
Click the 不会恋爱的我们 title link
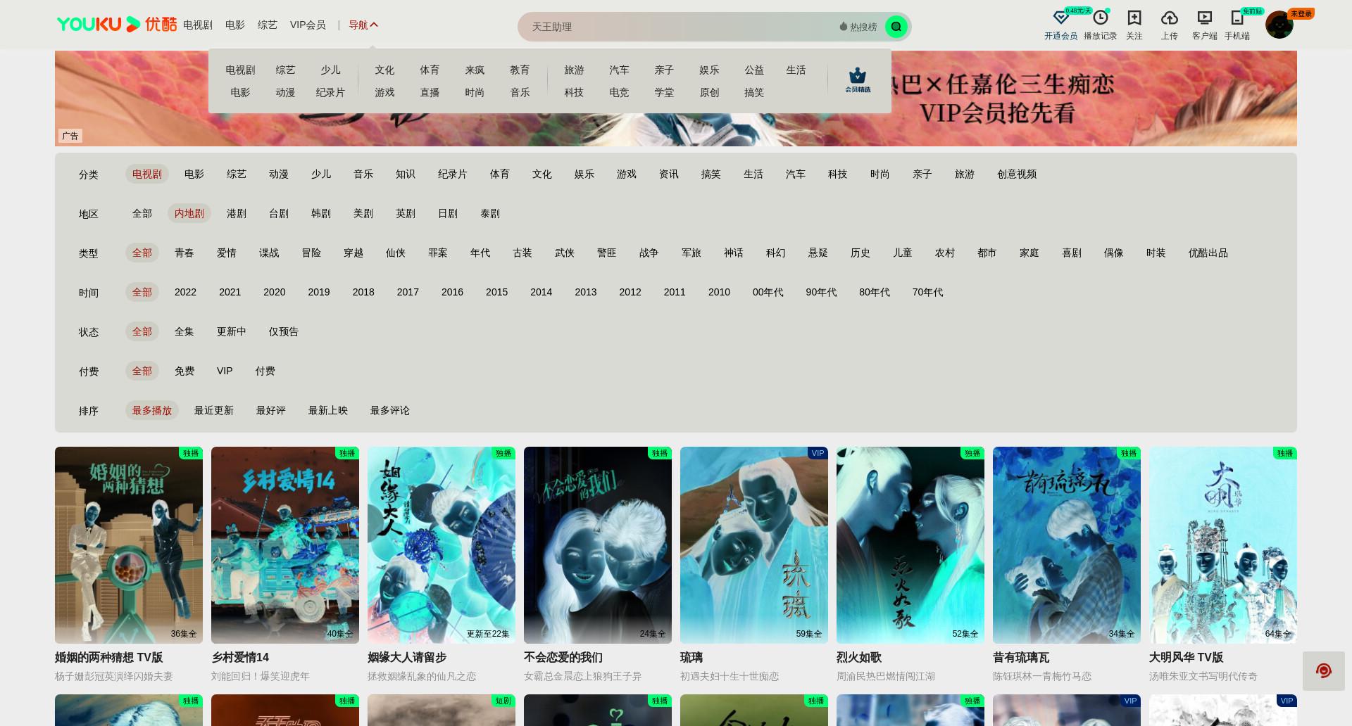click(563, 657)
